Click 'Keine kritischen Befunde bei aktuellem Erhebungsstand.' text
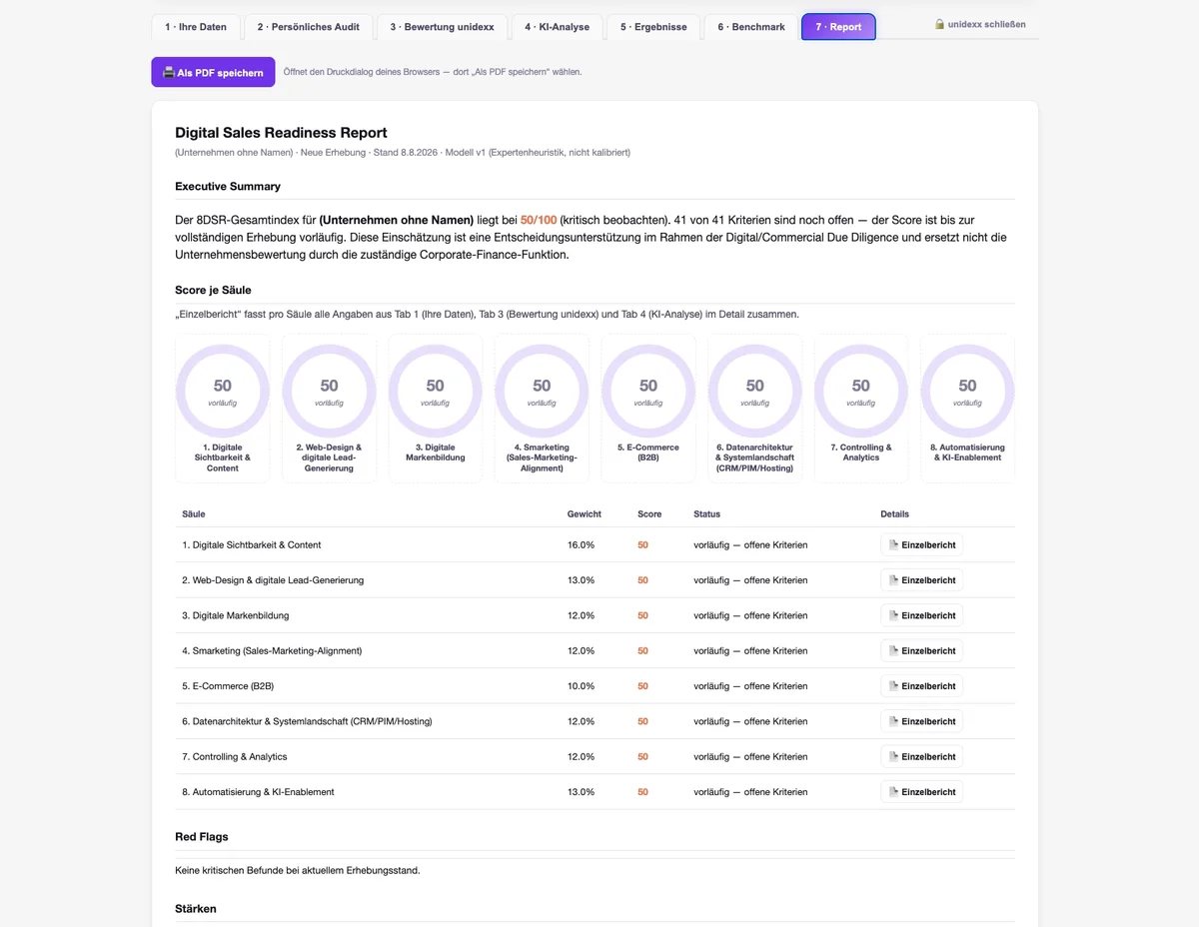This screenshot has width=1199, height=927. point(298,870)
